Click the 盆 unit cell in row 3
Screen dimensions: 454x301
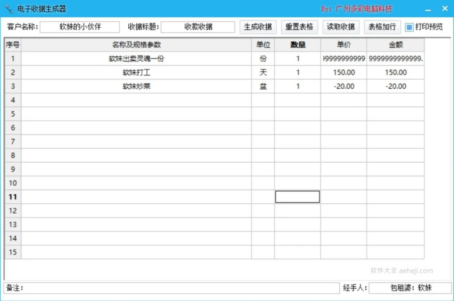[x=263, y=86]
